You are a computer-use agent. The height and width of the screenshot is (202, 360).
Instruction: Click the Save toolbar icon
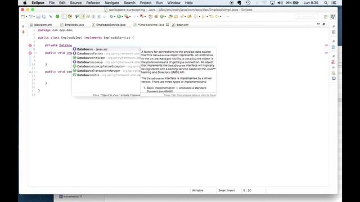click(38, 16)
